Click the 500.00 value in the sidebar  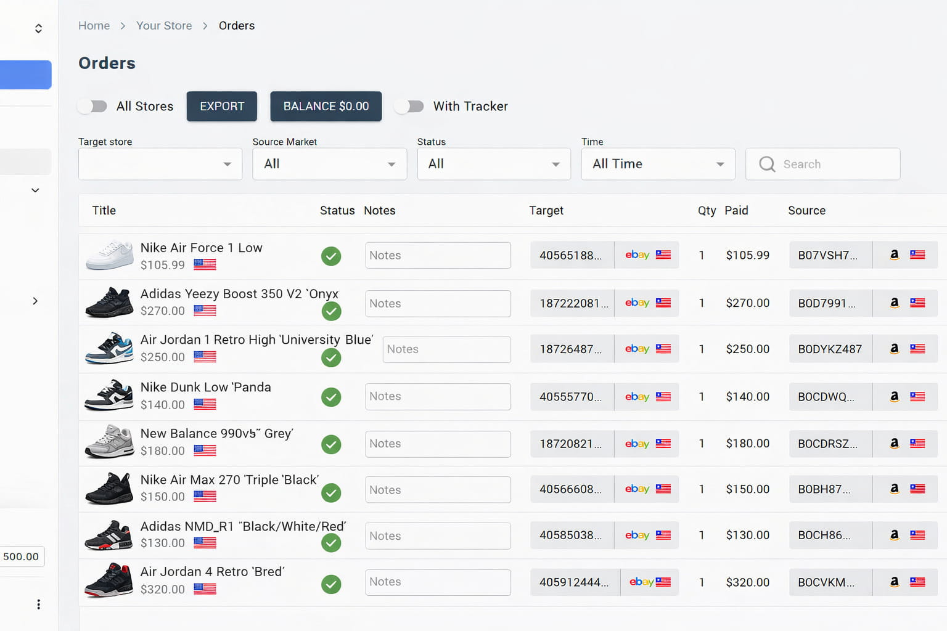[21, 556]
